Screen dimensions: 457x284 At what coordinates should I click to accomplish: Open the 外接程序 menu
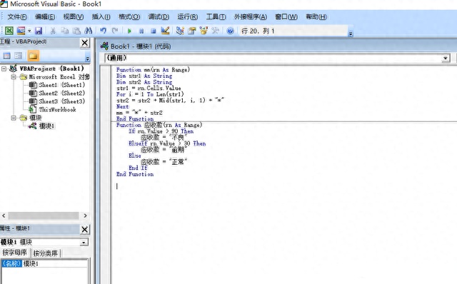click(251, 17)
